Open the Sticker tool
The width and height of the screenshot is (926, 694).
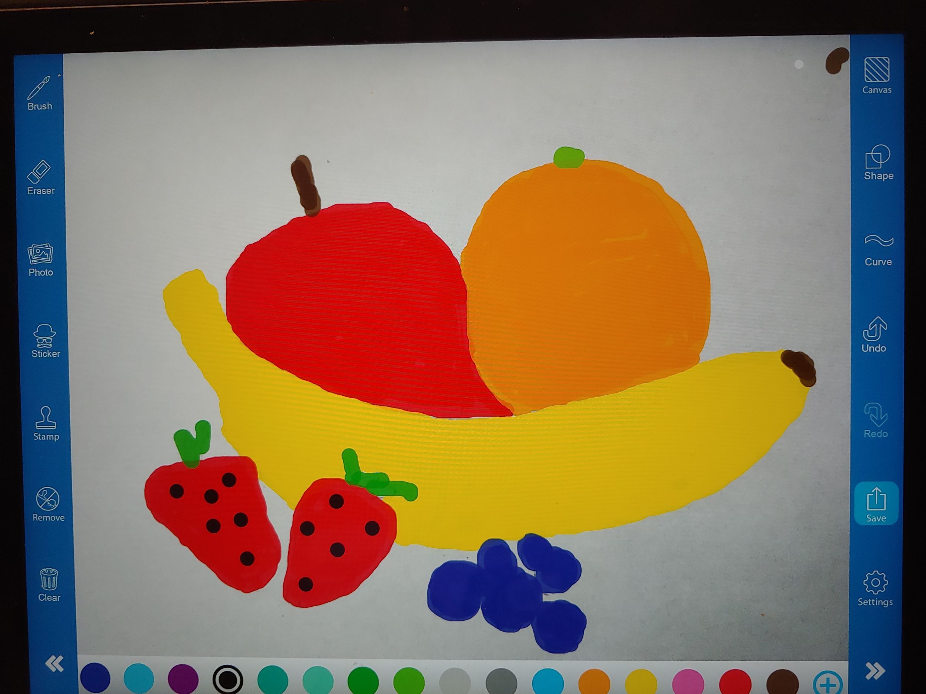point(45,341)
